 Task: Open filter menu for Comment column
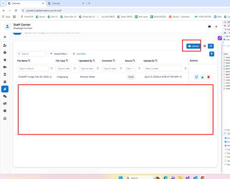point(121,68)
